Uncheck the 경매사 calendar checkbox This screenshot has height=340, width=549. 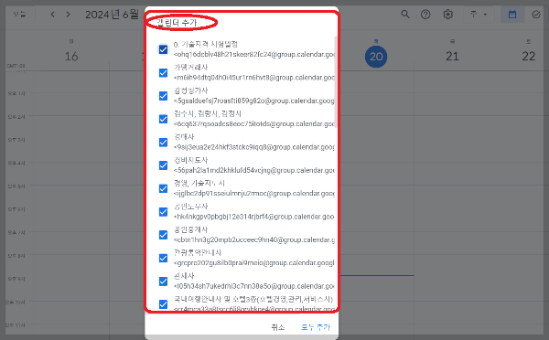coord(163,143)
